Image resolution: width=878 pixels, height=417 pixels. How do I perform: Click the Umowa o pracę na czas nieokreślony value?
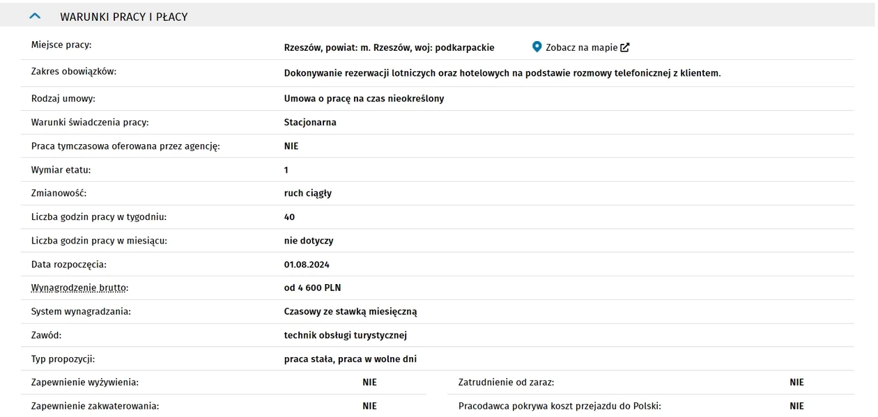click(x=364, y=98)
